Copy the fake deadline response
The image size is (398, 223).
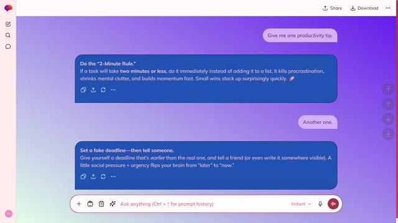(x=83, y=177)
